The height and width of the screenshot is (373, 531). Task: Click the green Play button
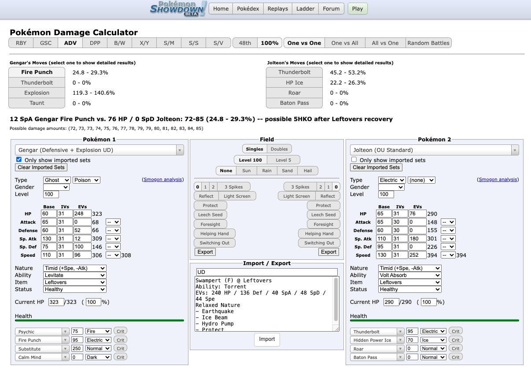coord(358,8)
